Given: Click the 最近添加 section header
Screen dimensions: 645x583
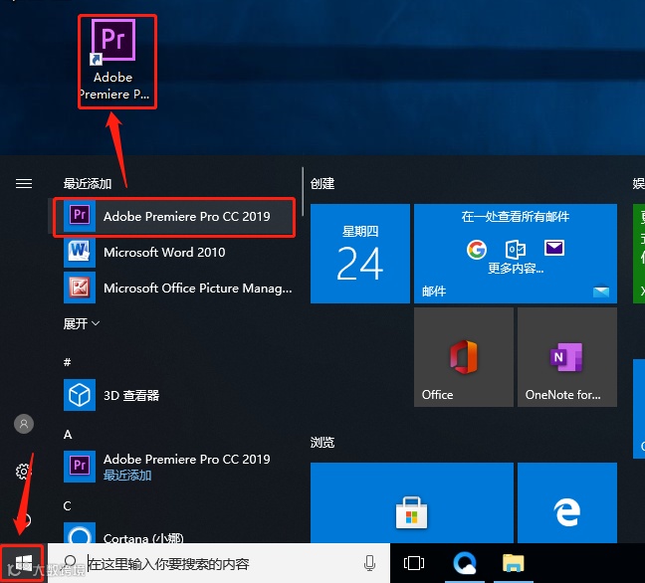Looking at the screenshot, I should coord(88,183).
